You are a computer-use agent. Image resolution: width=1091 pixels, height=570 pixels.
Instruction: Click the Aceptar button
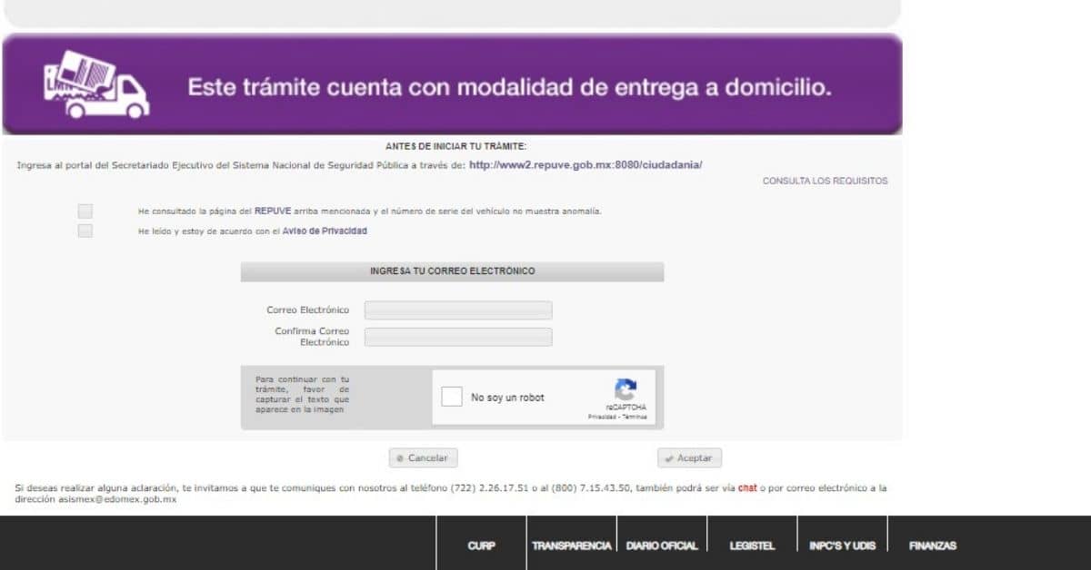pyautogui.click(x=689, y=458)
